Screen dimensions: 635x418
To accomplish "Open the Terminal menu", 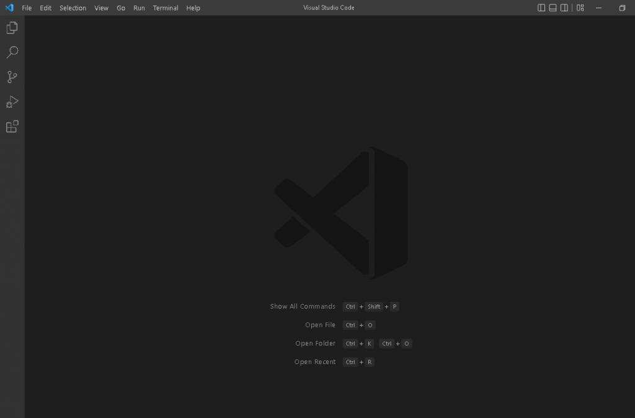I will point(165,7).
